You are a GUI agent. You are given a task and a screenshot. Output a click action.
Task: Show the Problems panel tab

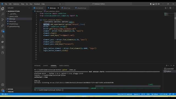coord(37,65)
